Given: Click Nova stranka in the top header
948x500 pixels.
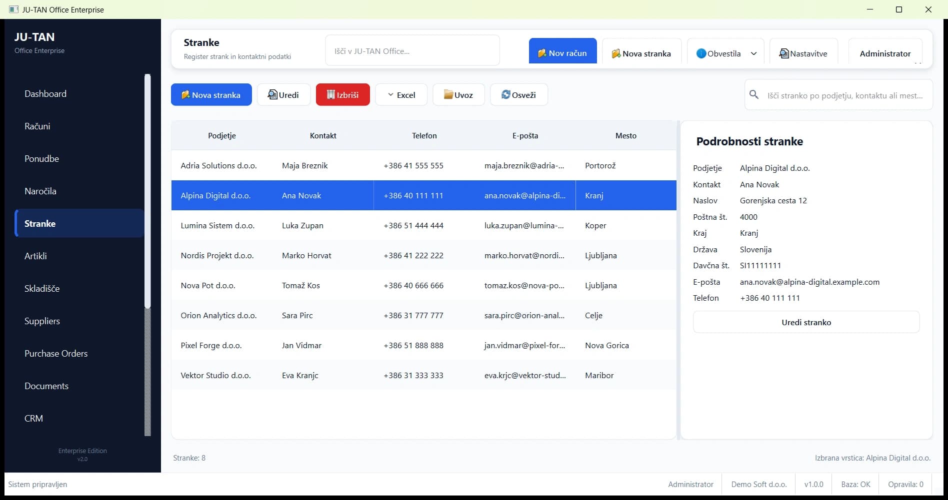Looking at the screenshot, I should 641,51.
